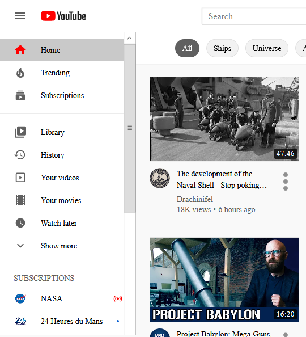Play the Project Babylon video thumbnail

click(x=224, y=280)
